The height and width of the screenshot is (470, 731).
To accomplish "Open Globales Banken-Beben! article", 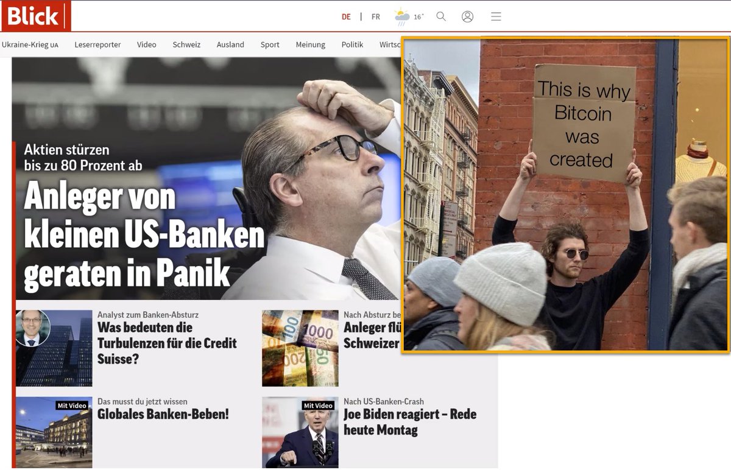I will click(x=163, y=415).
